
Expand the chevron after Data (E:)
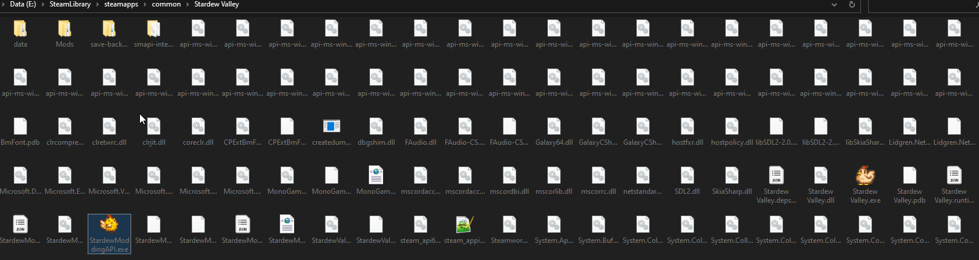(43, 4)
